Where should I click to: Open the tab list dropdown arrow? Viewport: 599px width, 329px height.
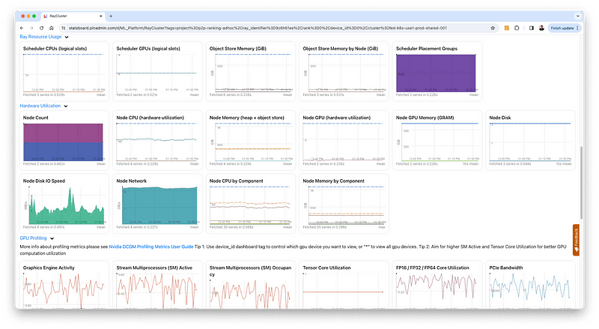click(577, 16)
